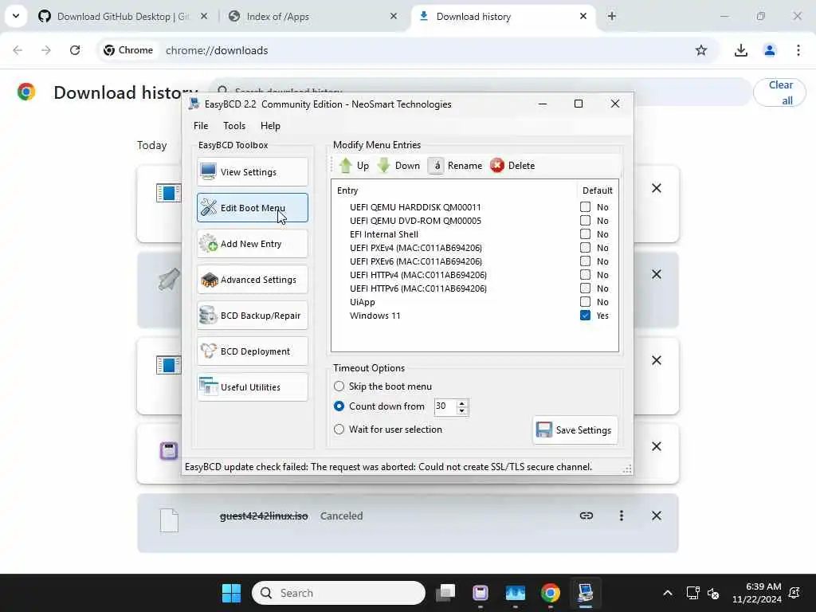Select UEFI QEMU HARDDISK QM00011 entry

pos(415,207)
